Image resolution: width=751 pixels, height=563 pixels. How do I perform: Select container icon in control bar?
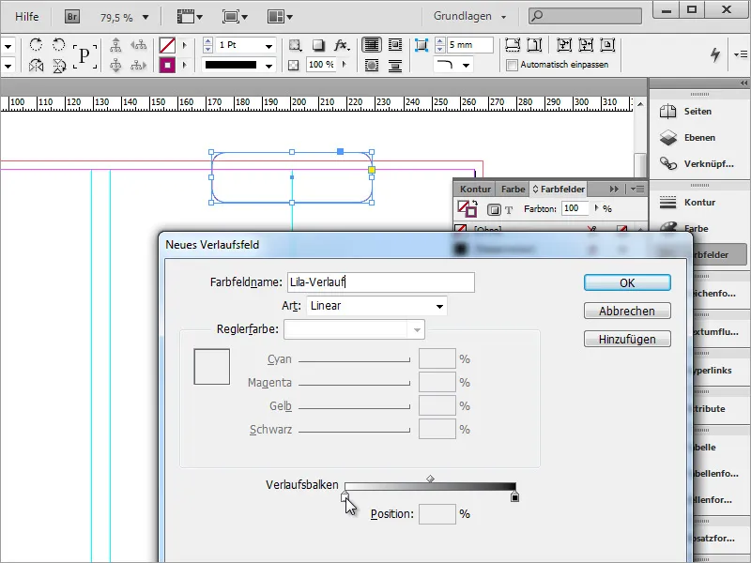[115, 45]
